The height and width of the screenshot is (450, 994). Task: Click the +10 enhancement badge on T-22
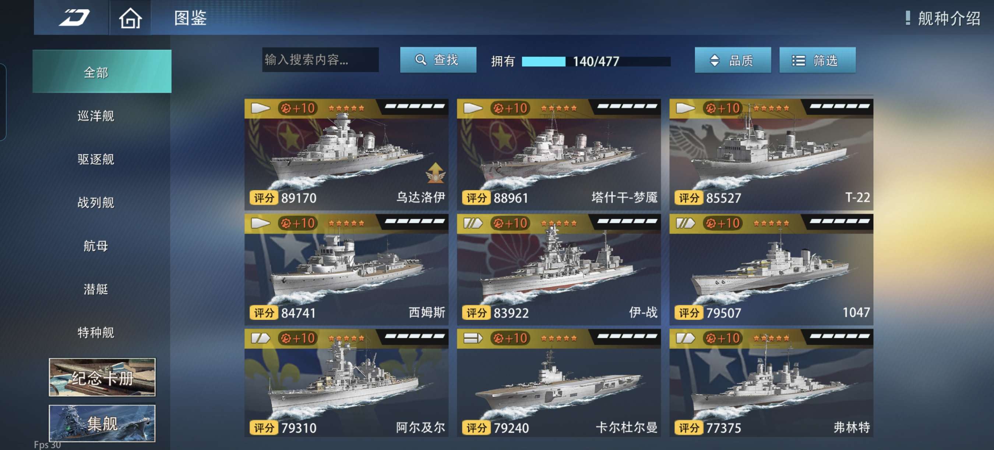coord(722,108)
